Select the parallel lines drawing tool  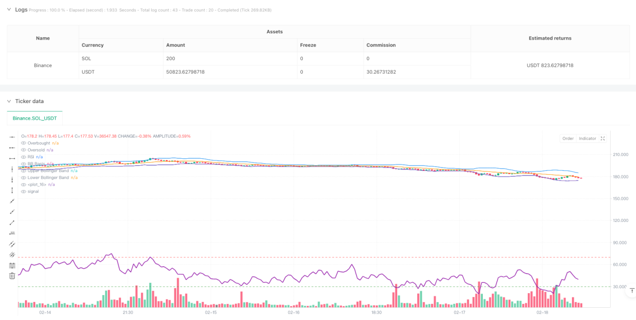pyautogui.click(x=12, y=244)
